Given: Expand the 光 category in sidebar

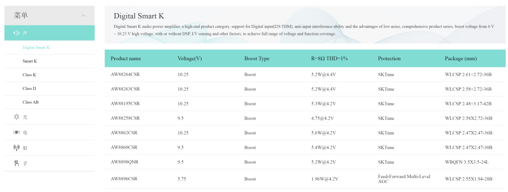Looking at the screenshot, I should pyautogui.click(x=49, y=117).
